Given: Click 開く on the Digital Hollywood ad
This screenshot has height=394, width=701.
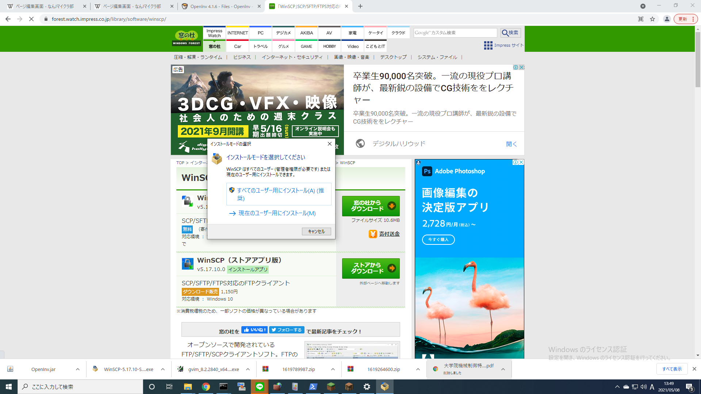Looking at the screenshot, I should 512,144.
